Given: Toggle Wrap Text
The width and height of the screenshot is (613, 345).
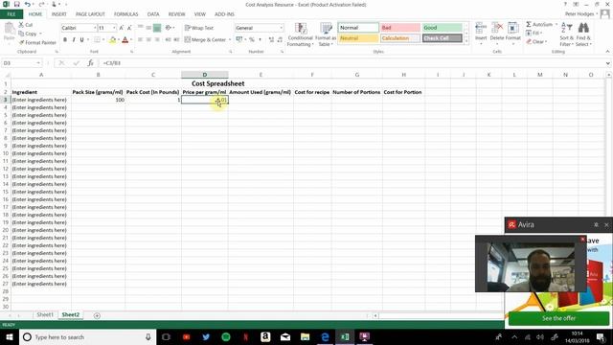Looking at the screenshot, I should point(199,28).
